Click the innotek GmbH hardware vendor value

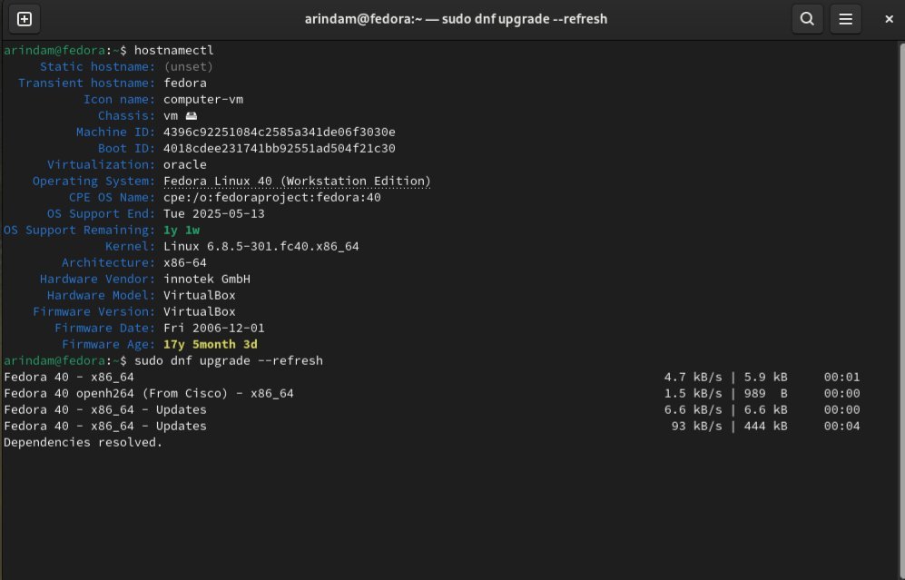[x=206, y=280]
